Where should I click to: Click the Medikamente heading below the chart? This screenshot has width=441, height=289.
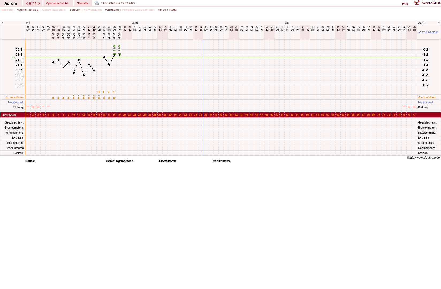click(x=222, y=161)
